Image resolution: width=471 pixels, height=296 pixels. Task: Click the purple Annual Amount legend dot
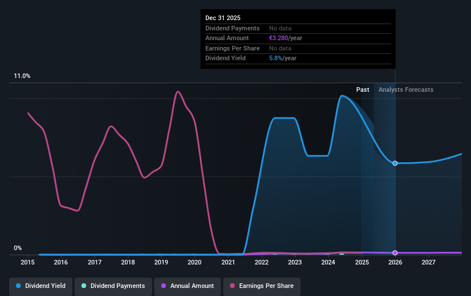pyautogui.click(x=164, y=286)
